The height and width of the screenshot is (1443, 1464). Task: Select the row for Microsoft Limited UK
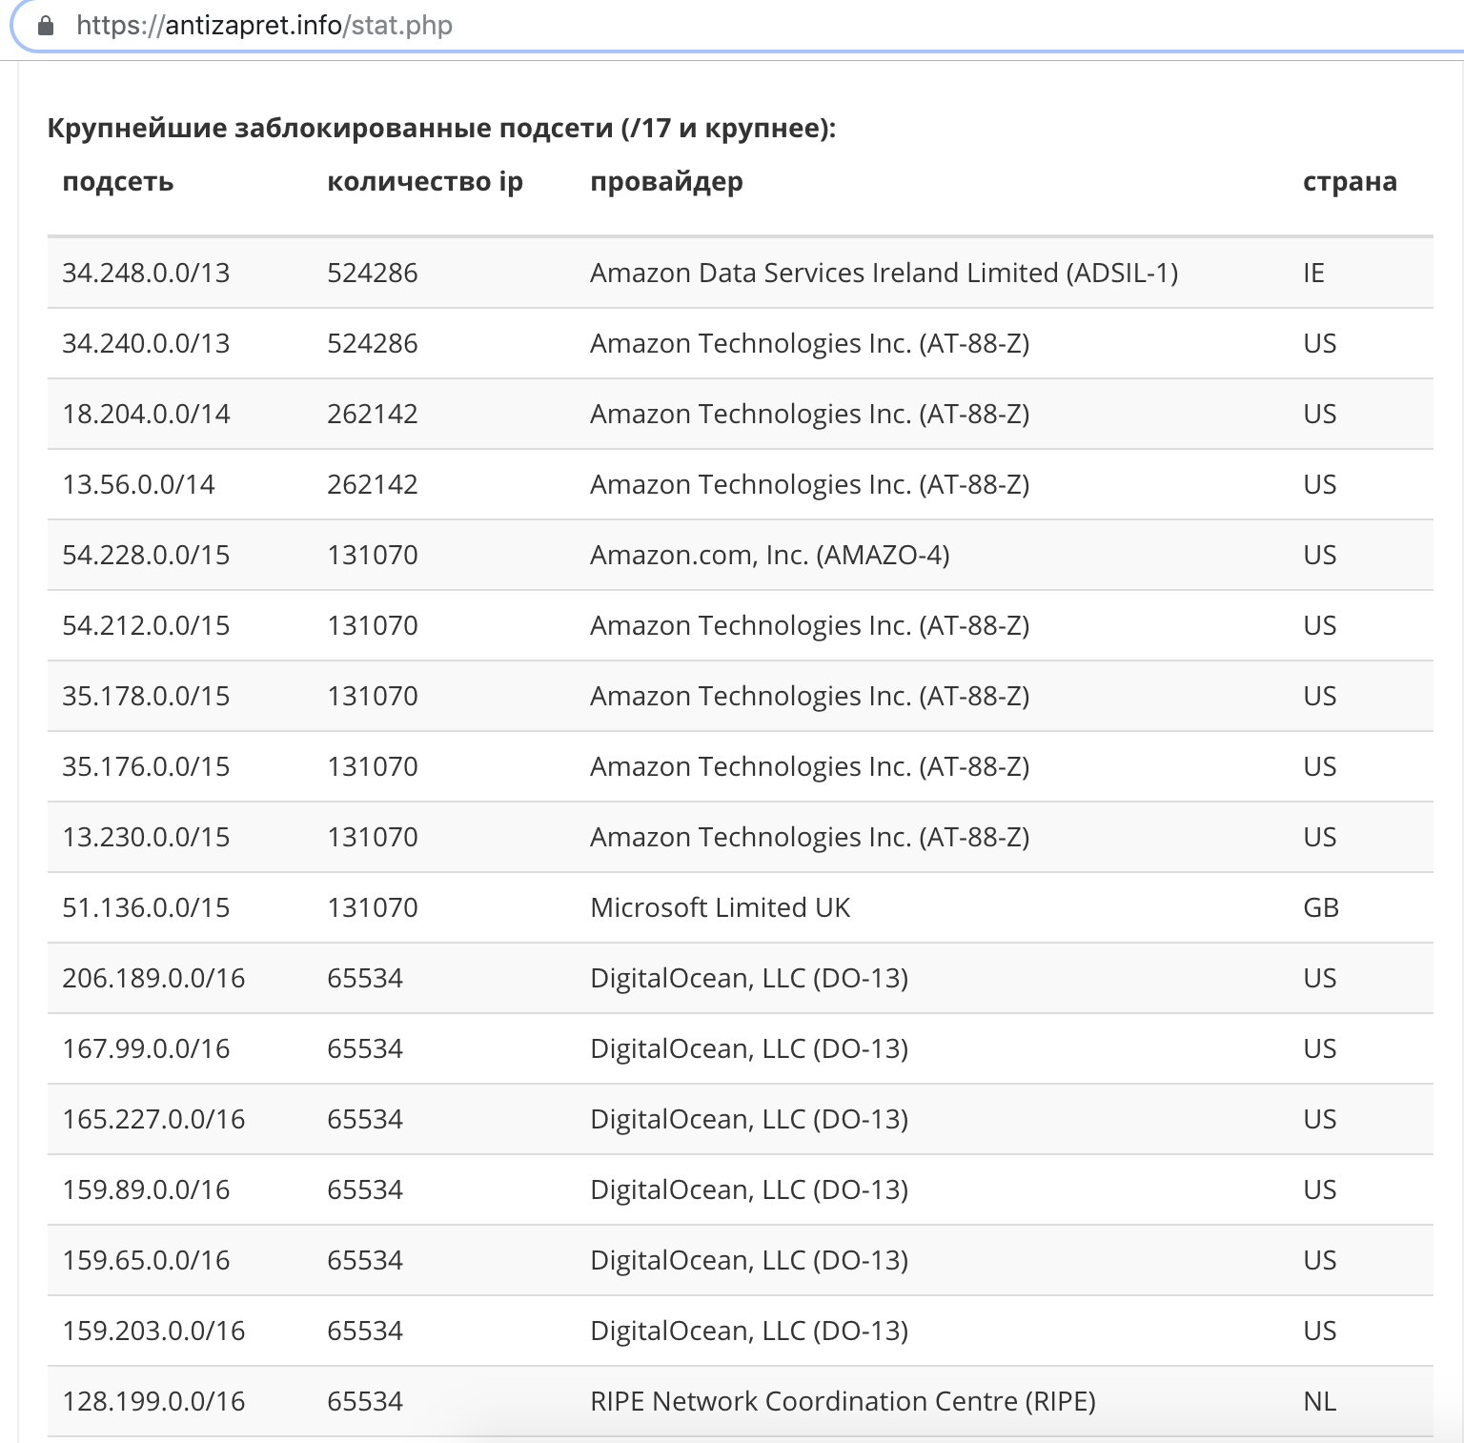722,907
